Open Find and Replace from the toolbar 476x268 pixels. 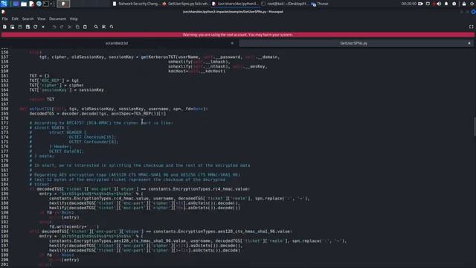[104, 27]
